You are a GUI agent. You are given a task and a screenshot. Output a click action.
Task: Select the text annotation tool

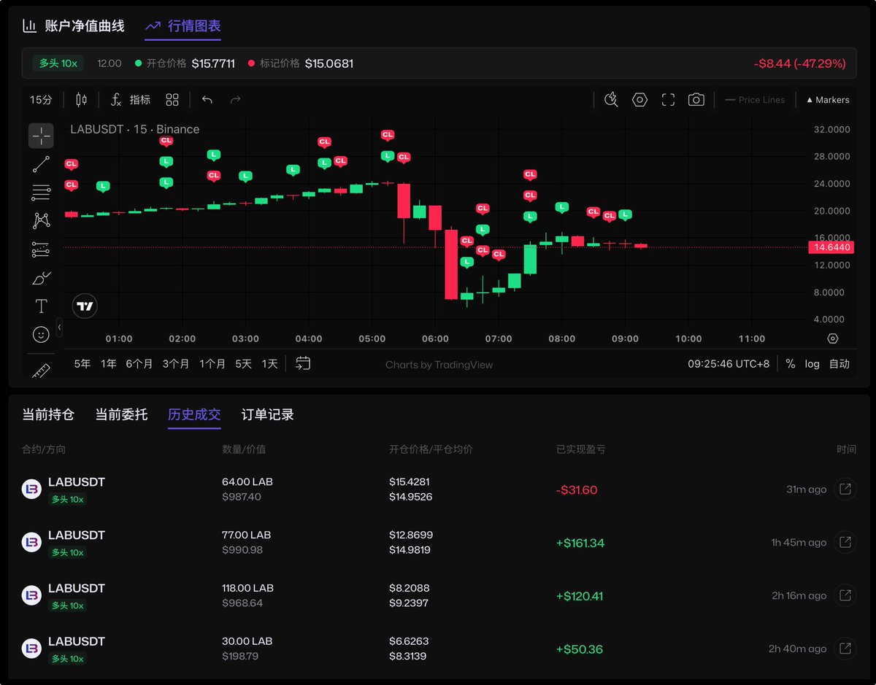click(x=41, y=306)
